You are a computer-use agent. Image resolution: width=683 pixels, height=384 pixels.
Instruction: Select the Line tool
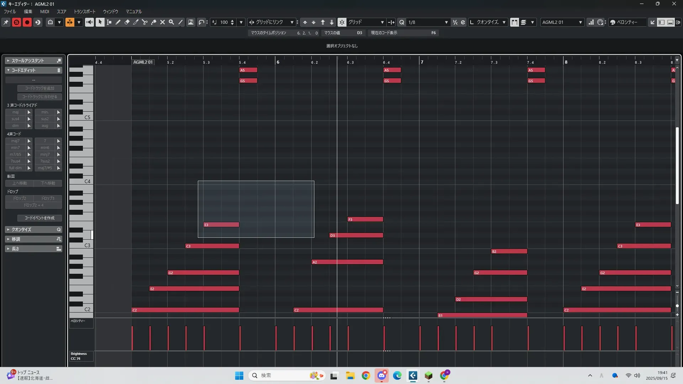click(x=181, y=22)
